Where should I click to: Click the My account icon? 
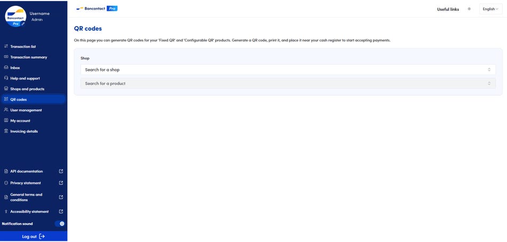pyautogui.click(x=6, y=120)
